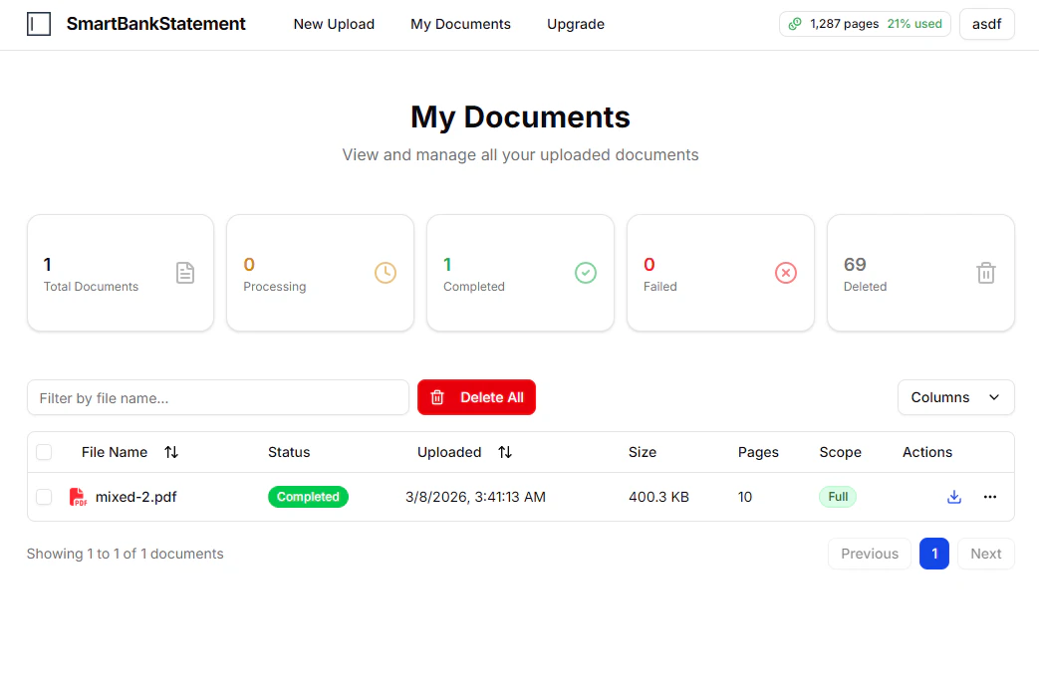Click the red X icon on Failed card
Screen dimensions: 1039x681
(x=786, y=273)
